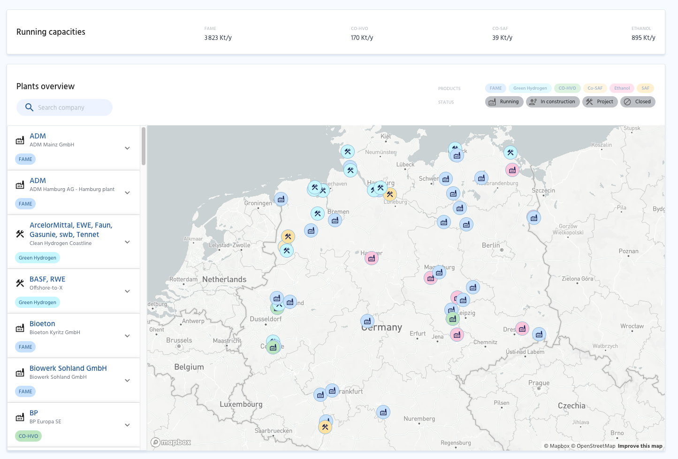Image resolution: width=678 pixels, height=459 pixels.
Task: Click factory icon beside Biowerk Sohland GmbH
Action: click(20, 373)
